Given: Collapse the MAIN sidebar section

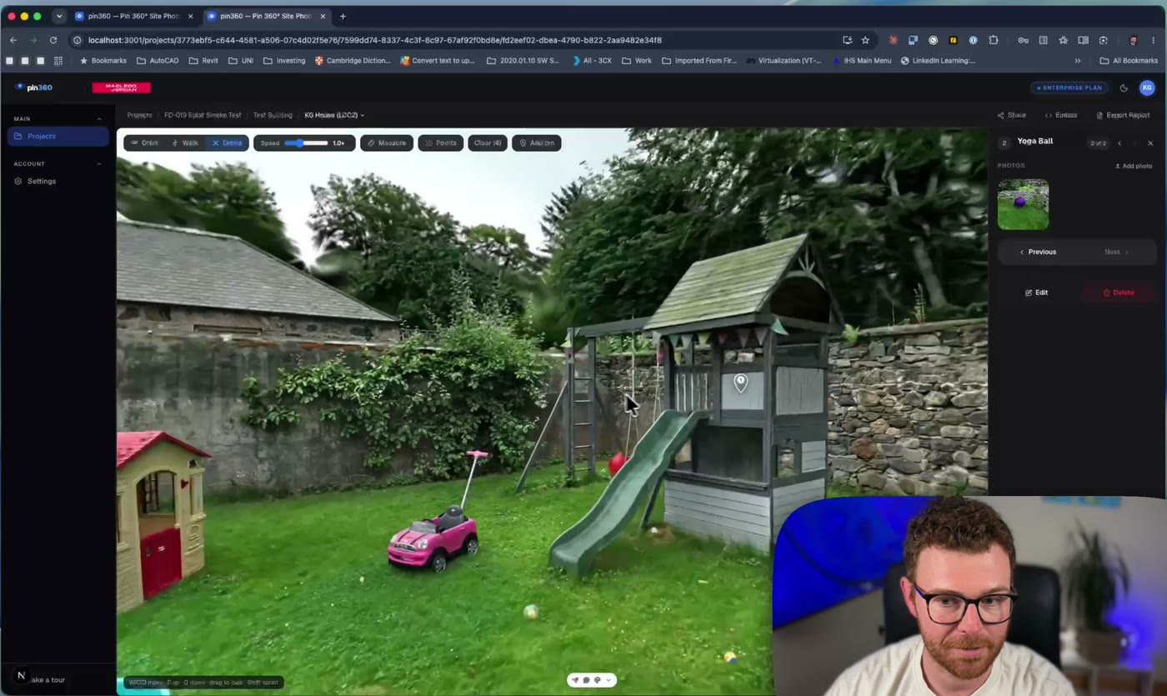Looking at the screenshot, I should click(99, 118).
